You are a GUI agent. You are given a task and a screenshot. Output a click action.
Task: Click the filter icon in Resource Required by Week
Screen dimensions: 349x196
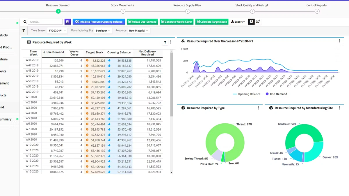click(x=165, y=42)
